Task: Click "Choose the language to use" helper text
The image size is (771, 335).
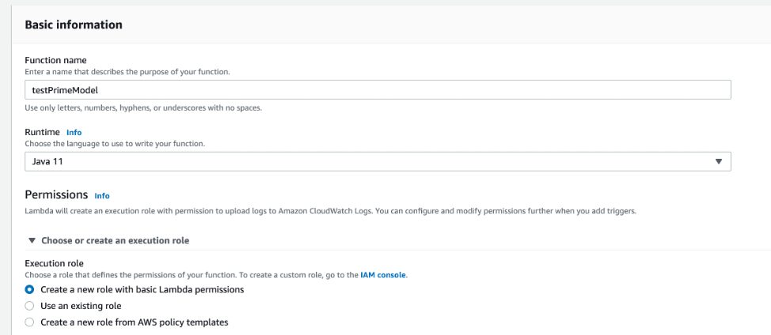Action: [115, 144]
